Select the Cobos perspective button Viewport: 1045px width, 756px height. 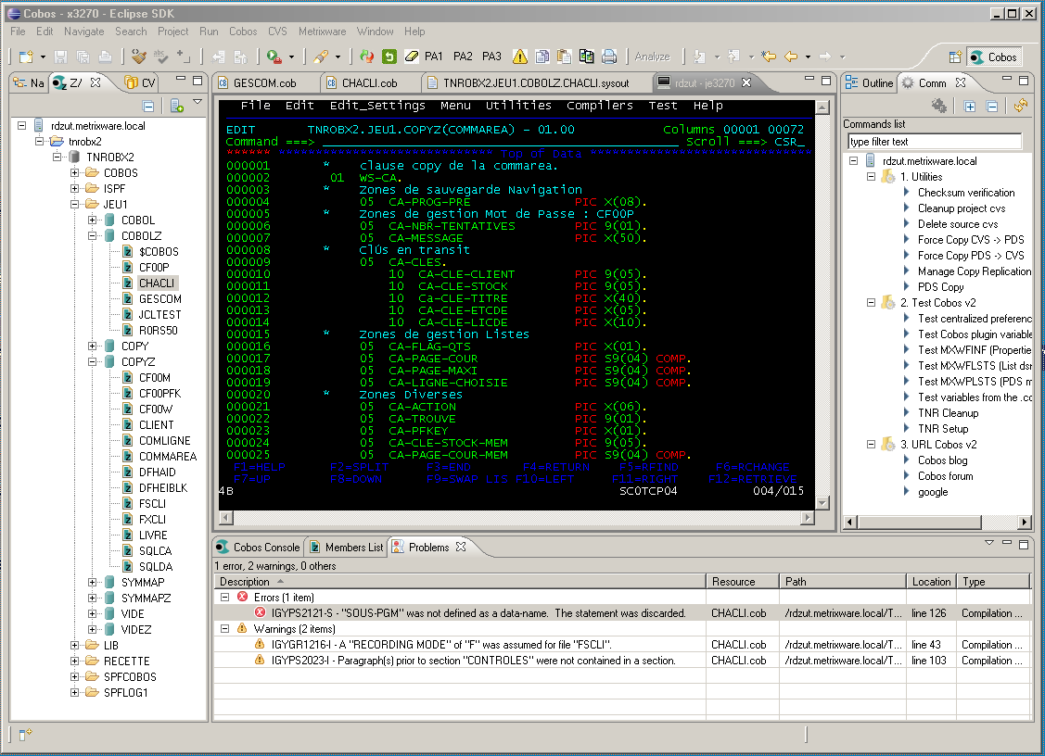coord(994,57)
